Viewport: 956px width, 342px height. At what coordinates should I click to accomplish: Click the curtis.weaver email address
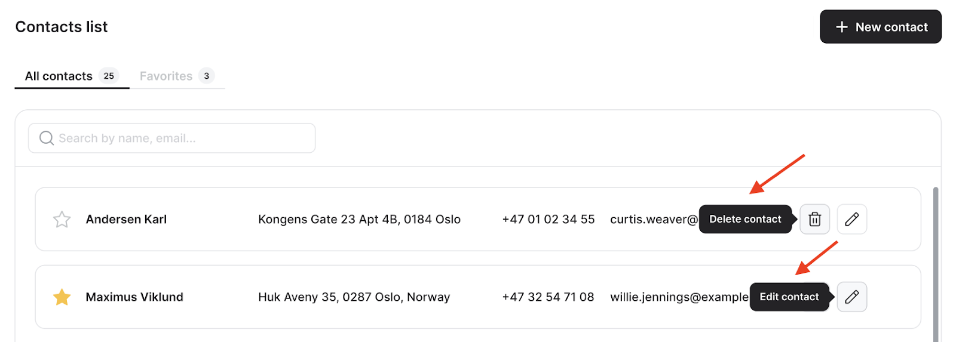[654, 219]
